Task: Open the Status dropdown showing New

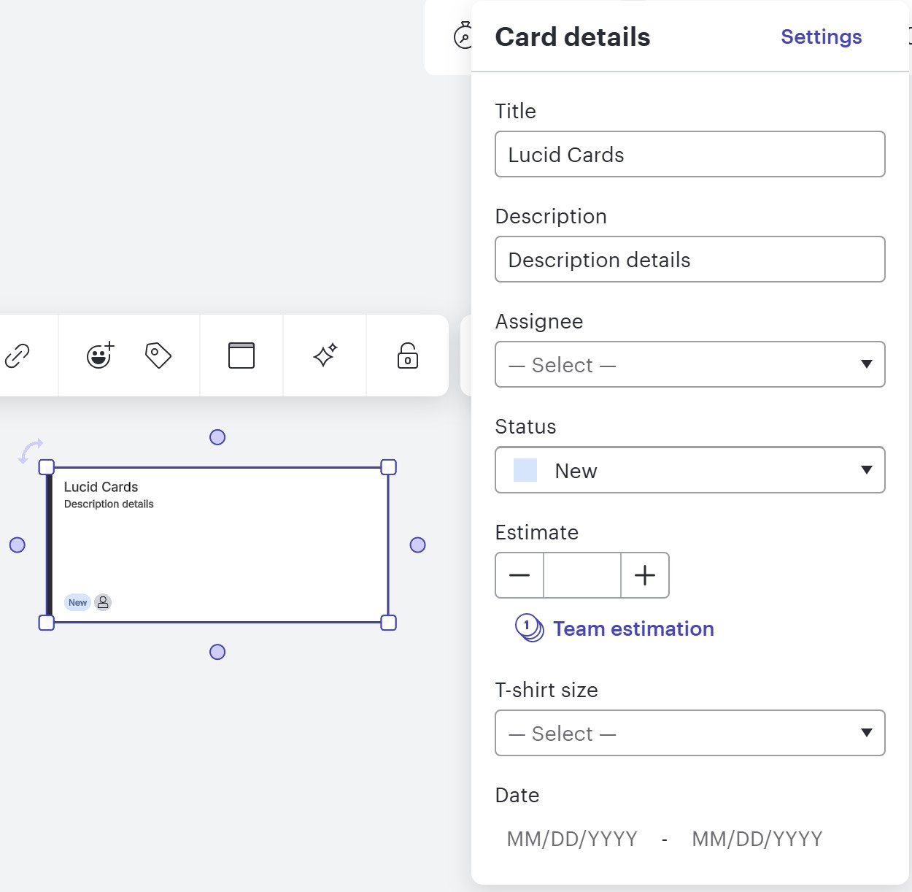Action: click(689, 470)
